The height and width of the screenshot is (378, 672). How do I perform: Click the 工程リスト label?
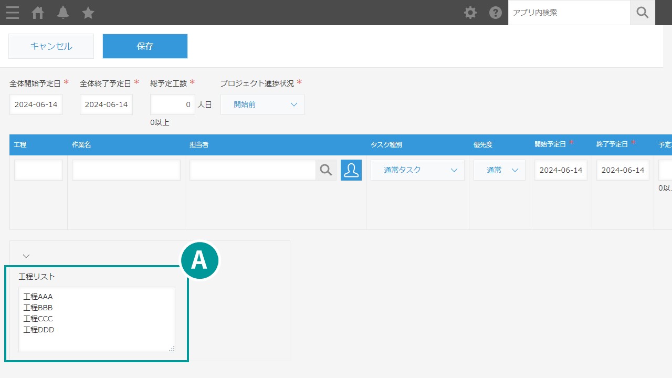[x=37, y=276]
